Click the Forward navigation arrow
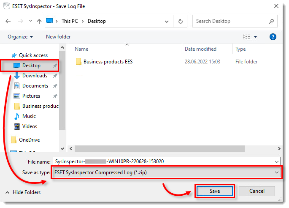 [x=20, y=21]
